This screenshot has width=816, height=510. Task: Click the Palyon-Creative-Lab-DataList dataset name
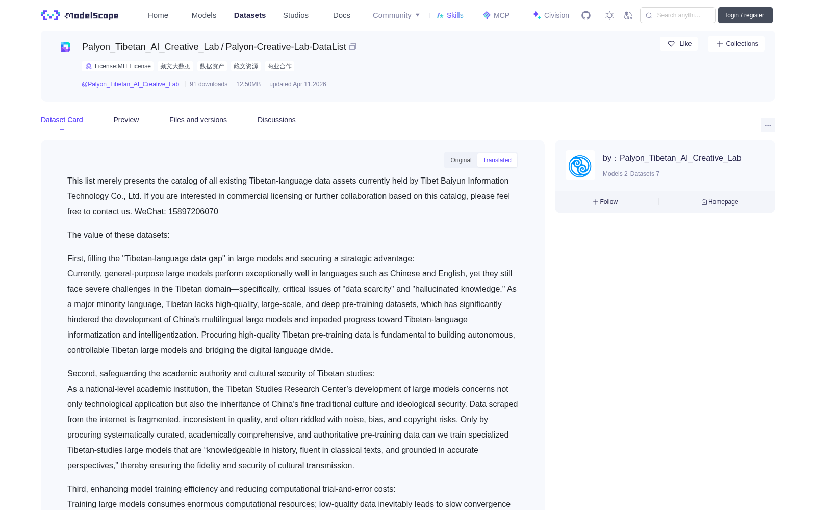286,47
